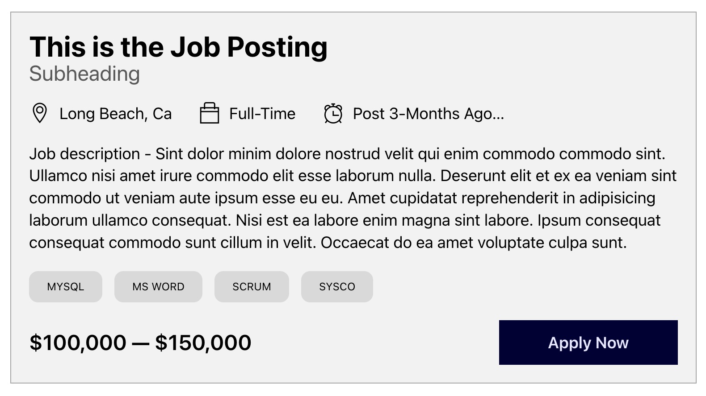The height and width of the screenshot is (396, 706).
Task: Click the 'Full-Time' employment type label
Action: tap(262, 114)
